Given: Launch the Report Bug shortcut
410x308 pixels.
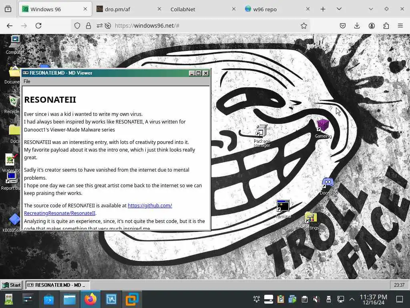Looking at the screenshot, I should pyautogui.click(x=11, y=181).
